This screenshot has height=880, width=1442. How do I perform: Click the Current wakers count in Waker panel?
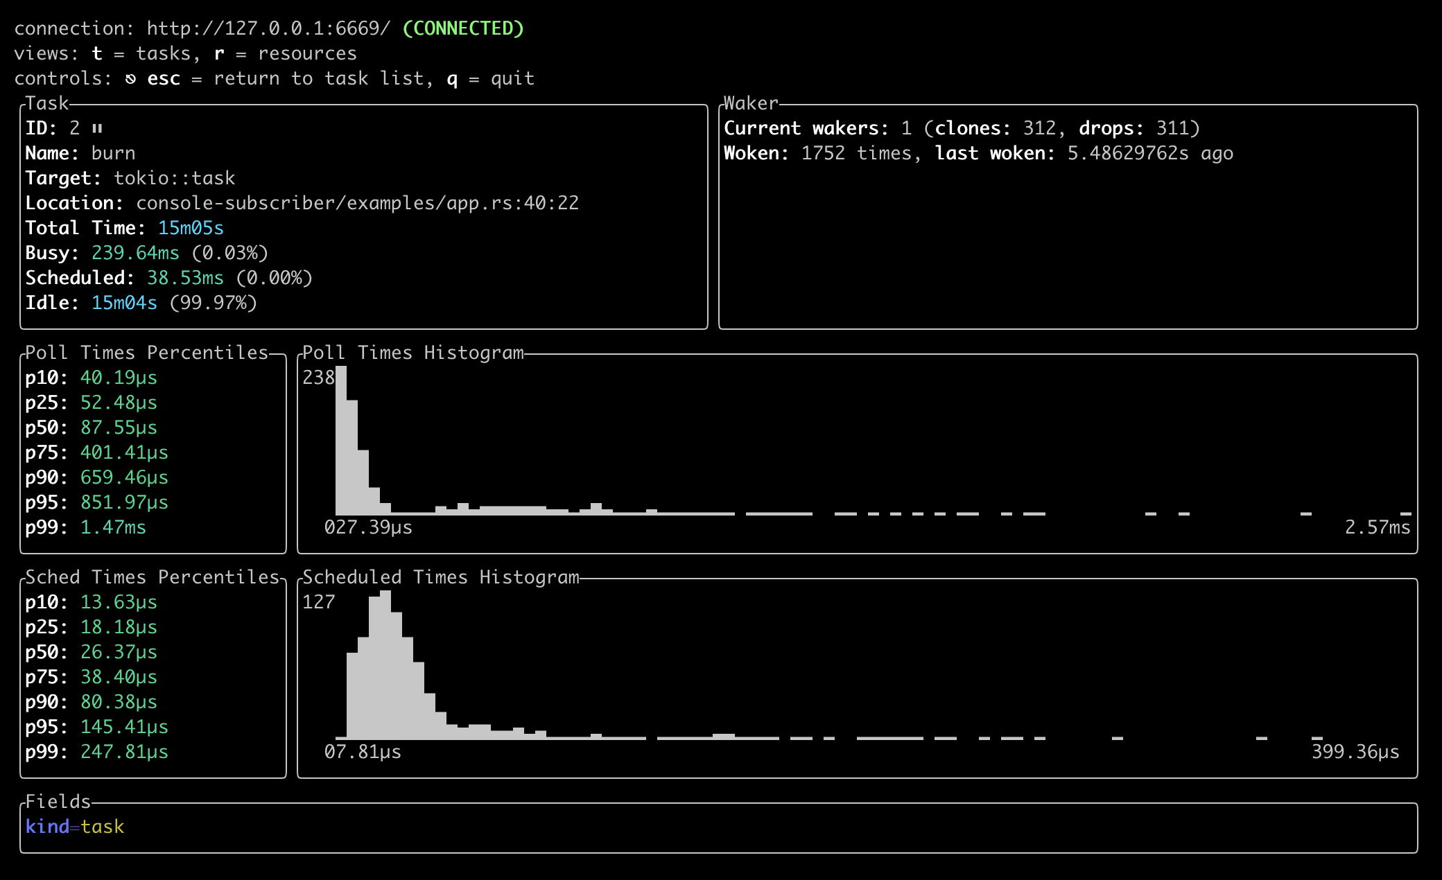click(906, 128)
